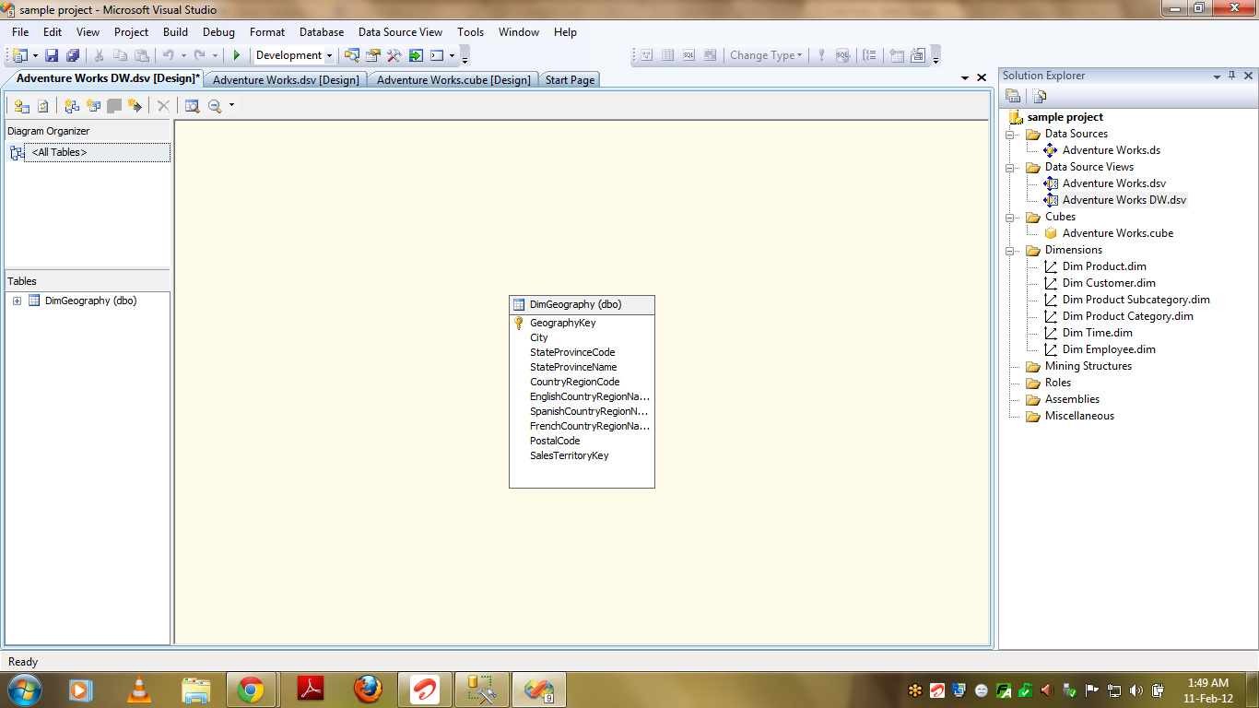Image resolution: width=1259 pixels, height=708 pixels.
Task: Click the Save icon in the toolbar
Action: click(x=52, y=55)
